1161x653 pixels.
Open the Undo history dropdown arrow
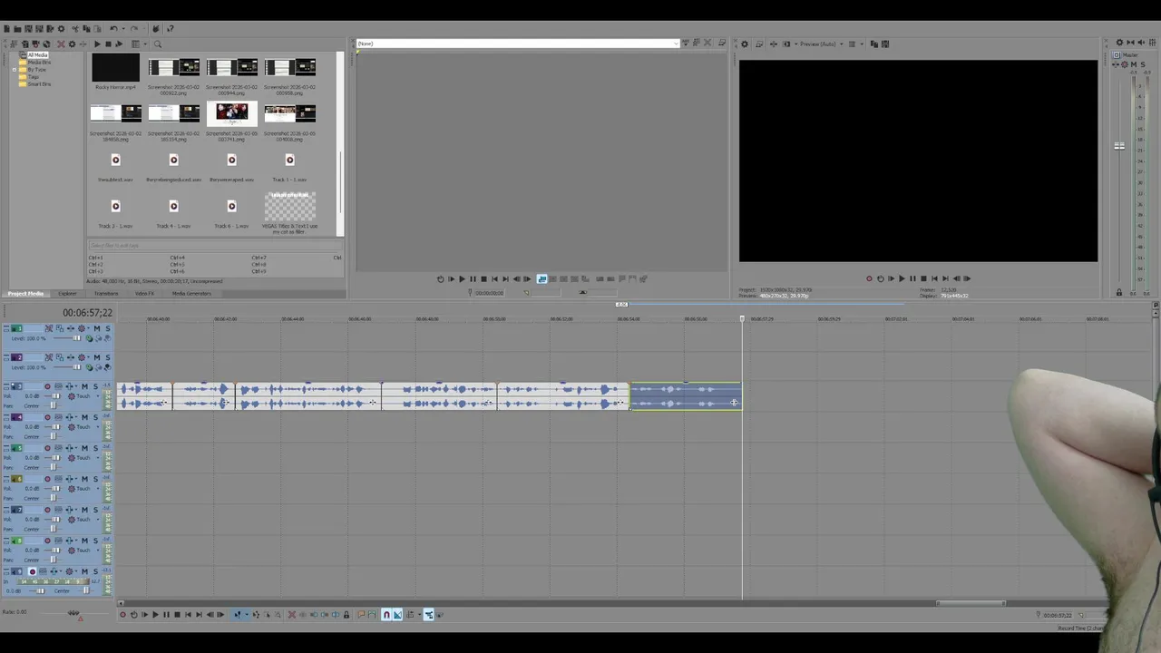(123, 29)
